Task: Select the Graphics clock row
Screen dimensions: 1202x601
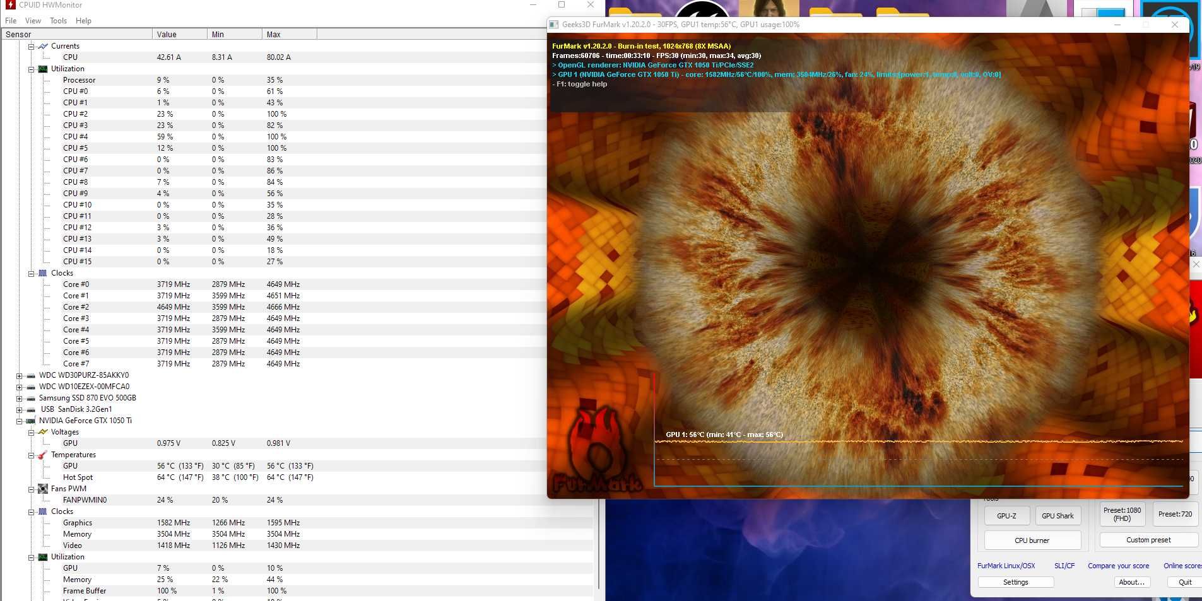Action: pos(297,523)
